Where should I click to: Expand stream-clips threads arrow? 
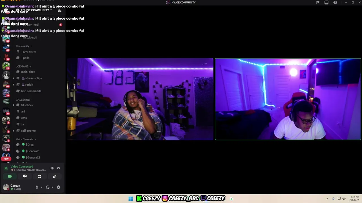13,78
